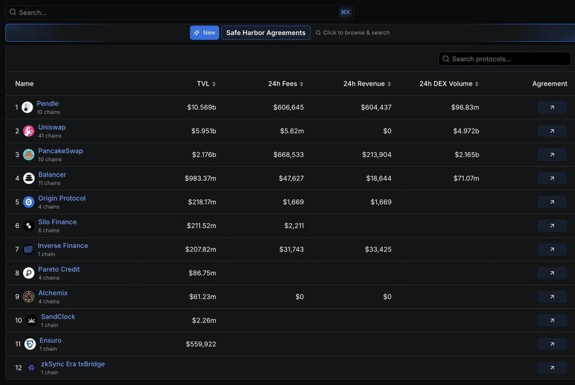Open zkSync Era txBridge agreement arrow

(552, 368)
